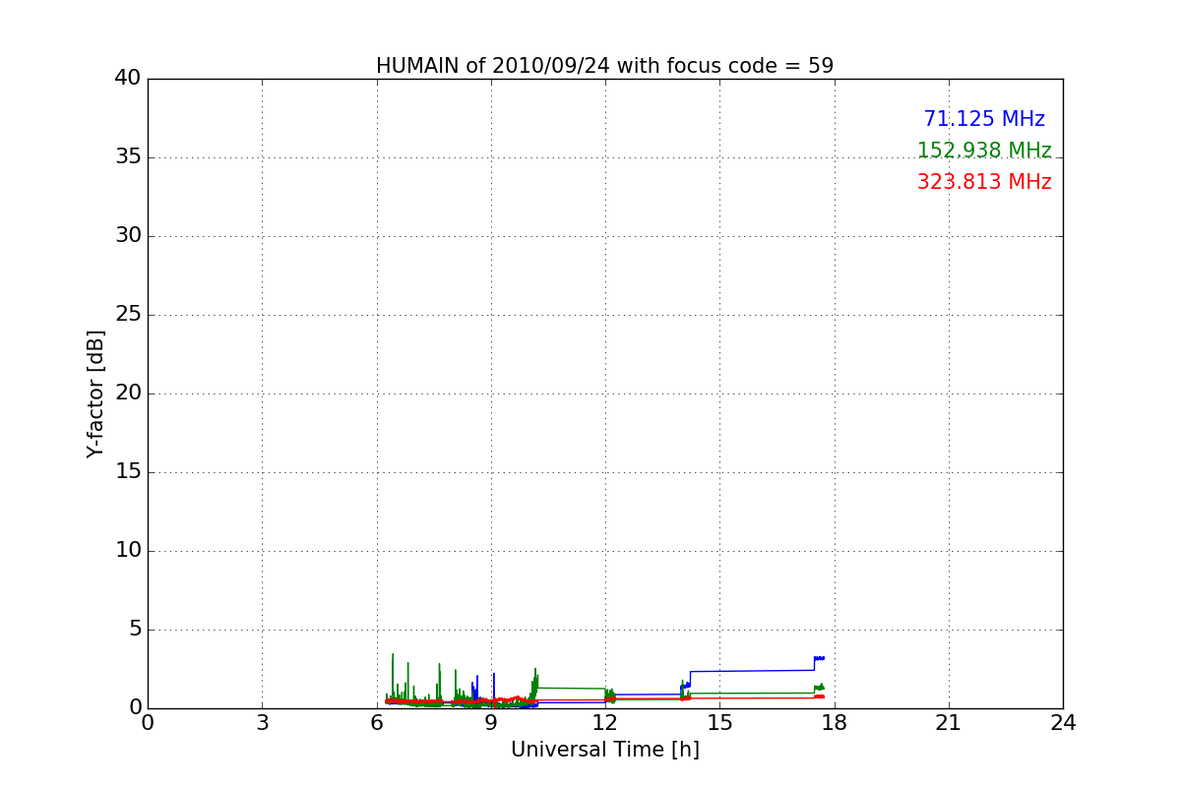Screen dimensions: 1181x787
Task: Click the tall green spike just after 6 hours
Action: click(393, 677)
